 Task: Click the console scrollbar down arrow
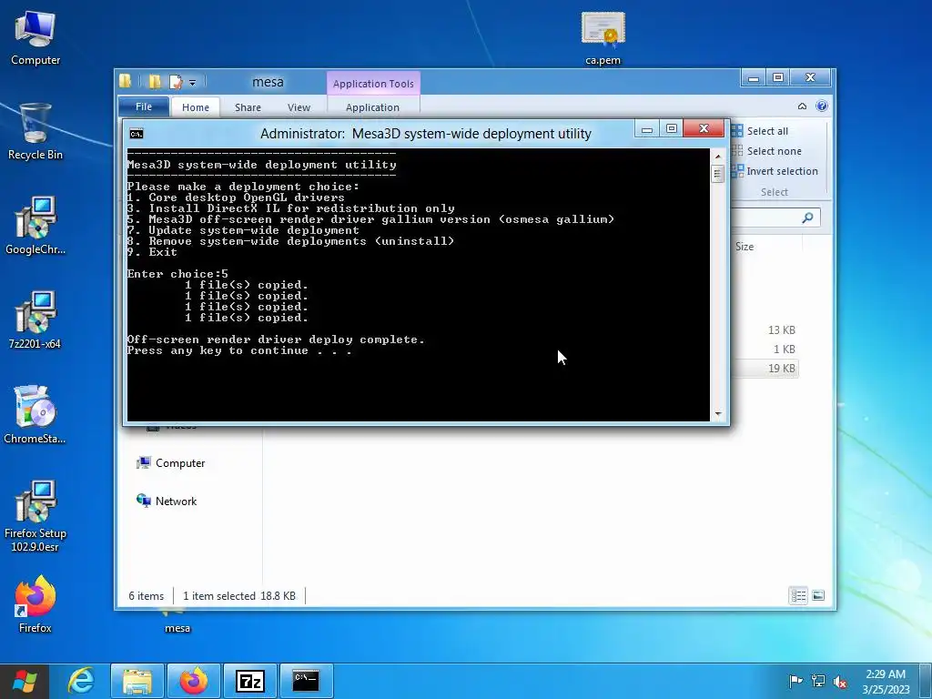[717, 414]
